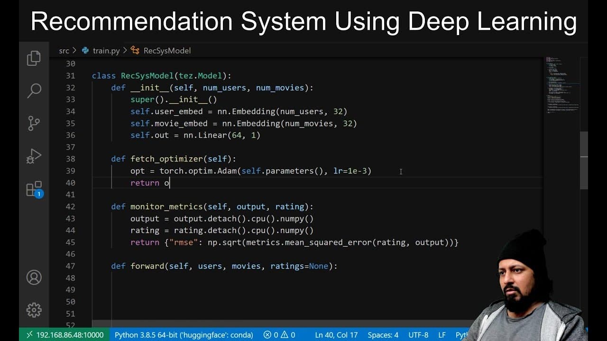Select the Python 3.8.5 interpreter
This screenshot has height=341, width=607.
click(x=184, y=335)
